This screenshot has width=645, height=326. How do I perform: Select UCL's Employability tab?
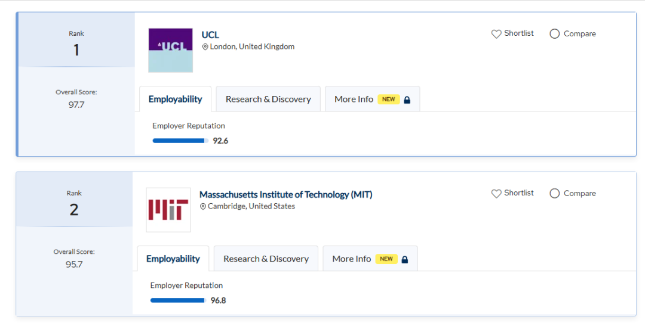(x=175, y=100)
